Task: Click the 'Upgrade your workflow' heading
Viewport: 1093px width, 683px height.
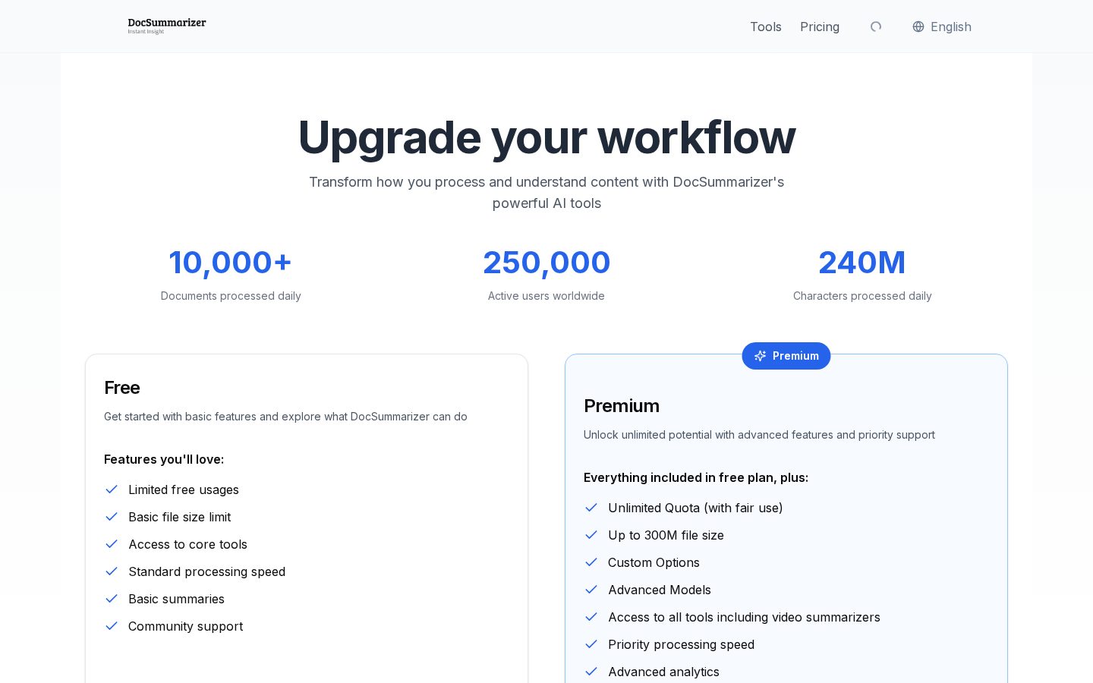Action: [546, 137]
